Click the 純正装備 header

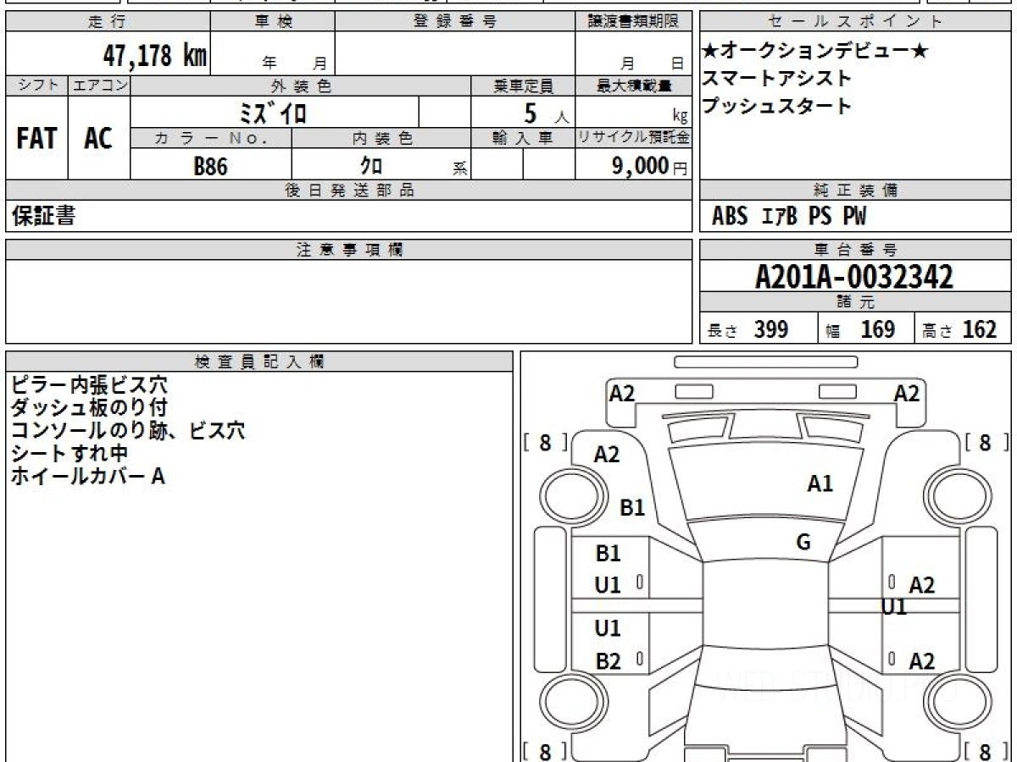[856, 190]
